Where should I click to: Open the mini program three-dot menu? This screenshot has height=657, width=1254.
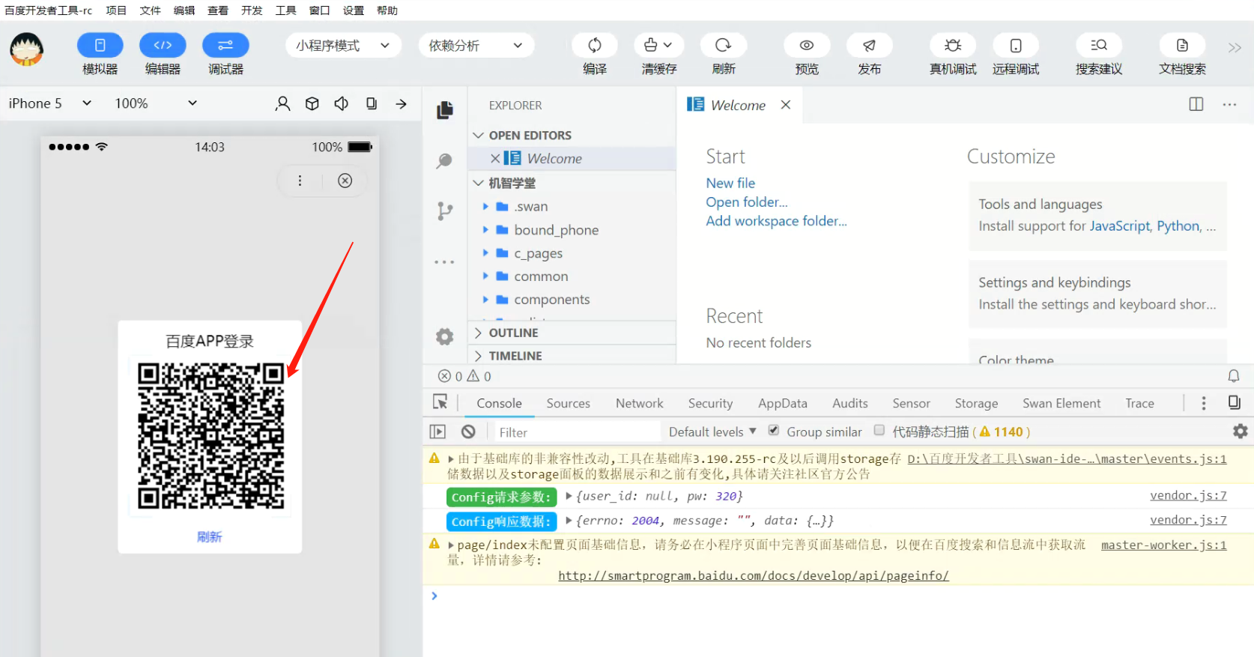point(300,181)
